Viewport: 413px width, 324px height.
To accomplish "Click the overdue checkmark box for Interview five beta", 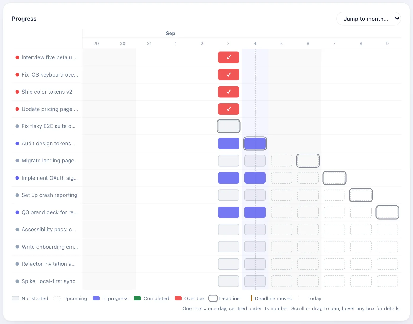I will pos(229,57).
